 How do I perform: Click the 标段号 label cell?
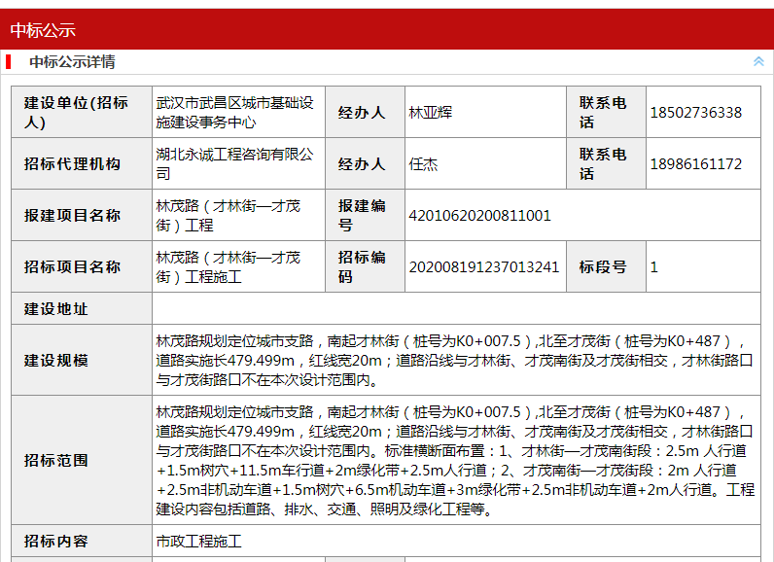click(x=606, y=266)
